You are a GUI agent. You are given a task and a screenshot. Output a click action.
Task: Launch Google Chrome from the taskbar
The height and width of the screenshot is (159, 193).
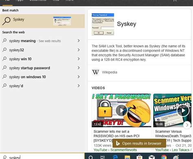tap(164, 157)
